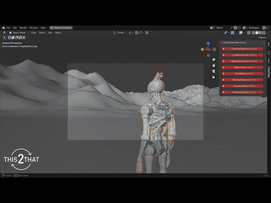Expand the Object2View section
This screenshot has width=271, height=203.
click(242, 68)
